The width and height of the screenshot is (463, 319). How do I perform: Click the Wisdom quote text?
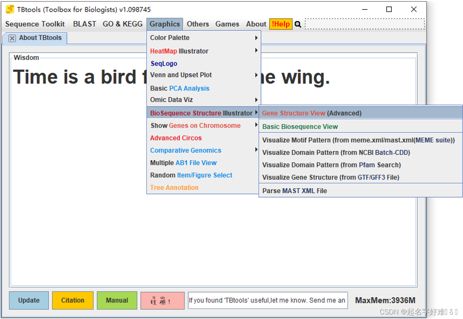point(172,77)
